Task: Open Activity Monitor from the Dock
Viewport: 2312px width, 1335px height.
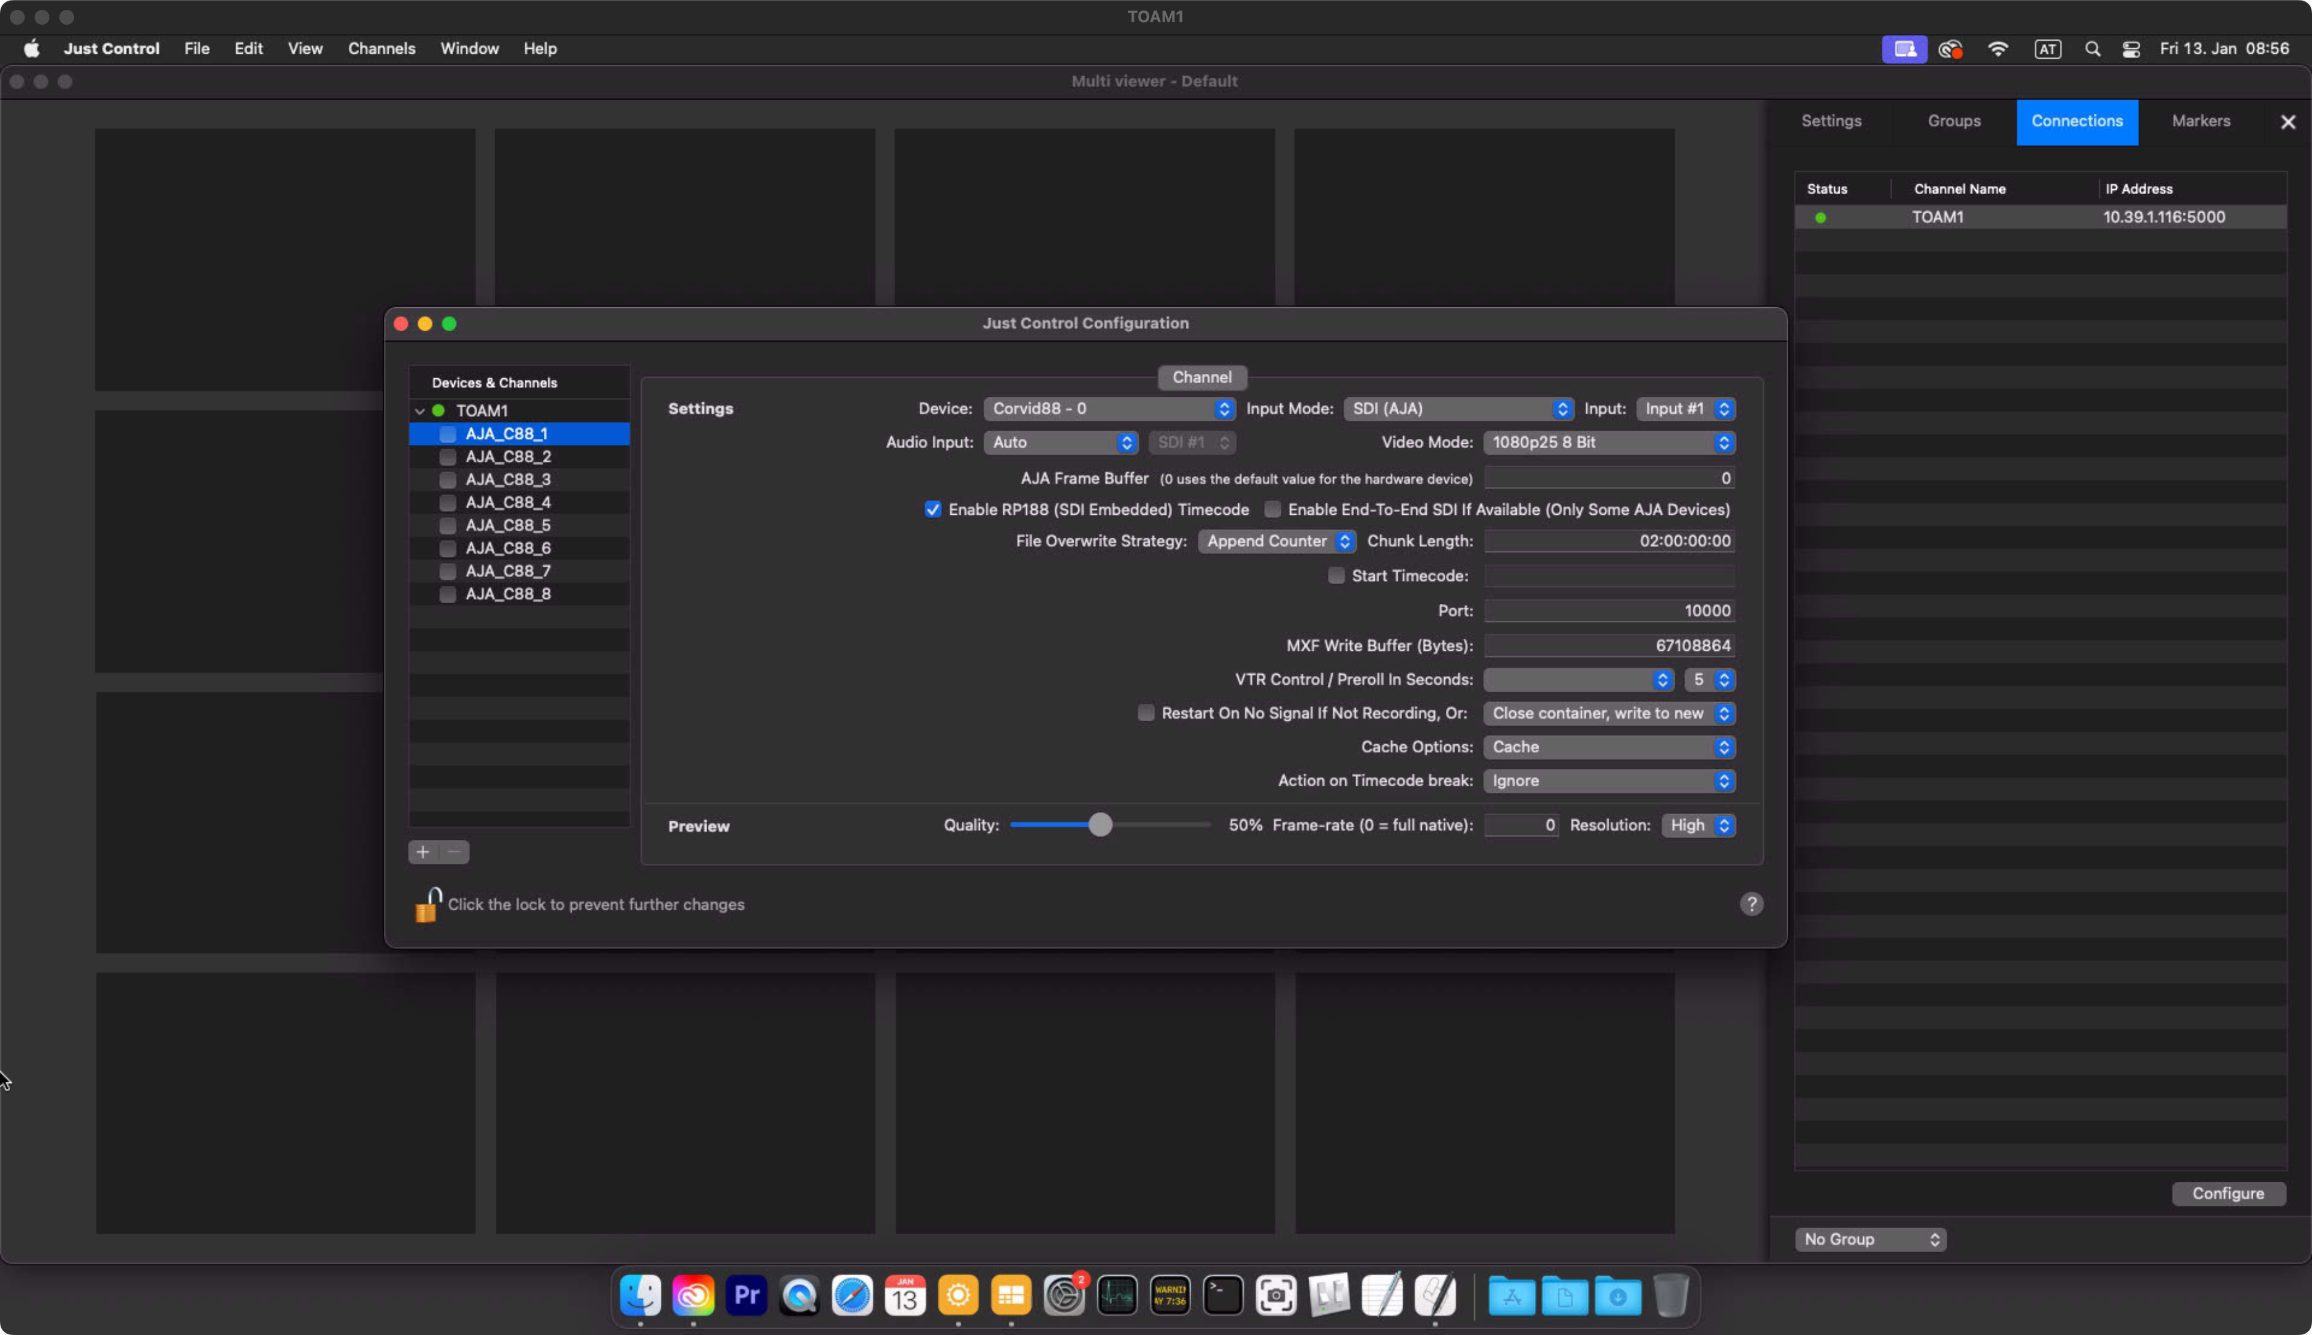Action: [1117, 1295]
